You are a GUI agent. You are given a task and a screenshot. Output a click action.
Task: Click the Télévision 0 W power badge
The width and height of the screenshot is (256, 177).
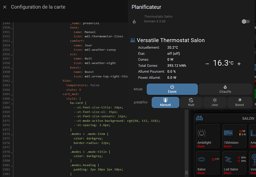243,135
